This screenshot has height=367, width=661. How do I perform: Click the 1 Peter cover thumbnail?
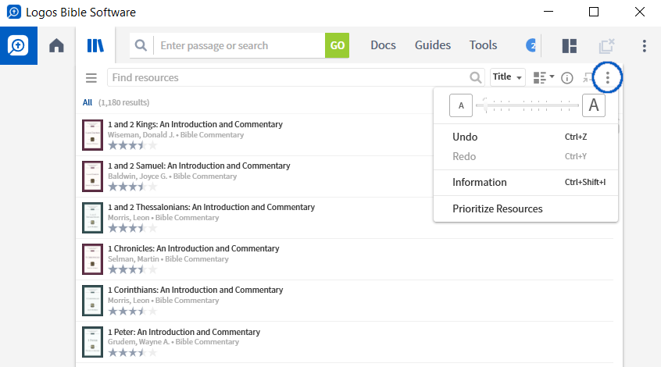(92, 342)
